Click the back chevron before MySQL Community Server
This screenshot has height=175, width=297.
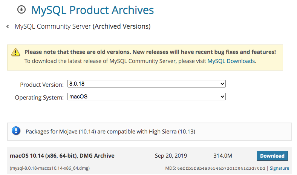[8, 27]
